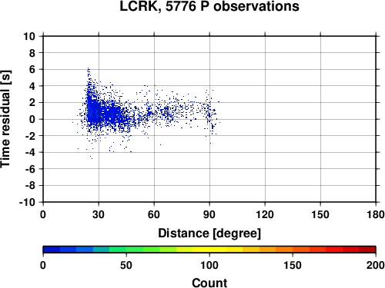Click the y-axis tick label -10
The height and width of the screenshot is (288, 385).
click(x=27, y=202)
